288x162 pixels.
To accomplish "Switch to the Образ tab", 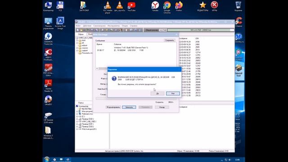I will (81, 34).
